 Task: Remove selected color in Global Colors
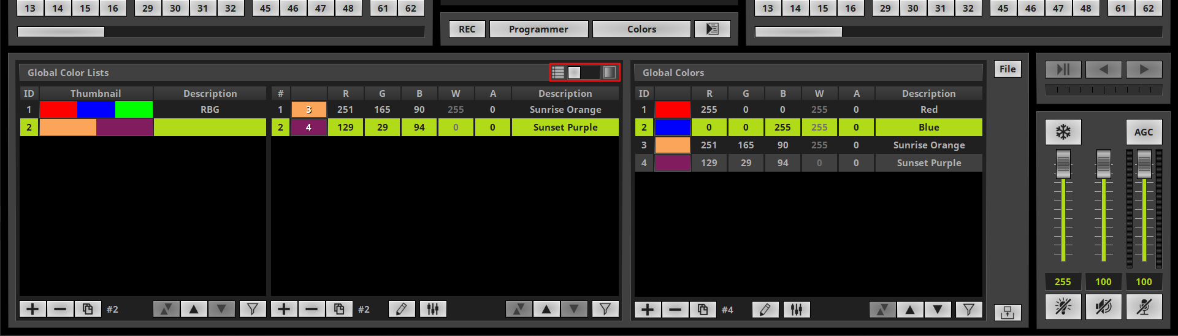[x=675, y=310]
